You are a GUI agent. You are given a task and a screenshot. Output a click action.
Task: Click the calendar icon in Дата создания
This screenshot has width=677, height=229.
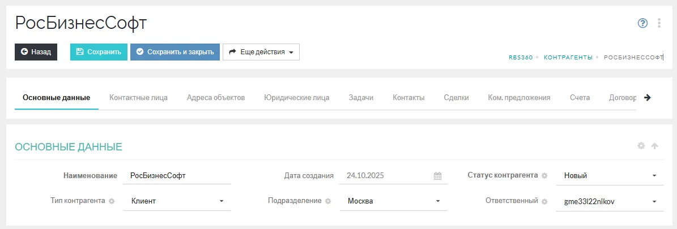click(437, 176)
